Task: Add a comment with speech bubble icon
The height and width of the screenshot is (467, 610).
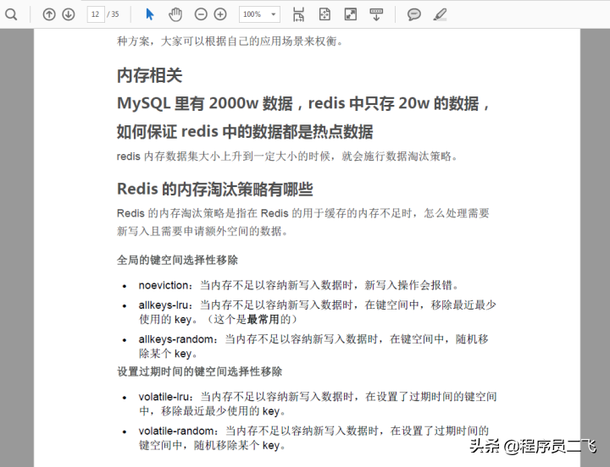Action: click(x=414, y=14)
